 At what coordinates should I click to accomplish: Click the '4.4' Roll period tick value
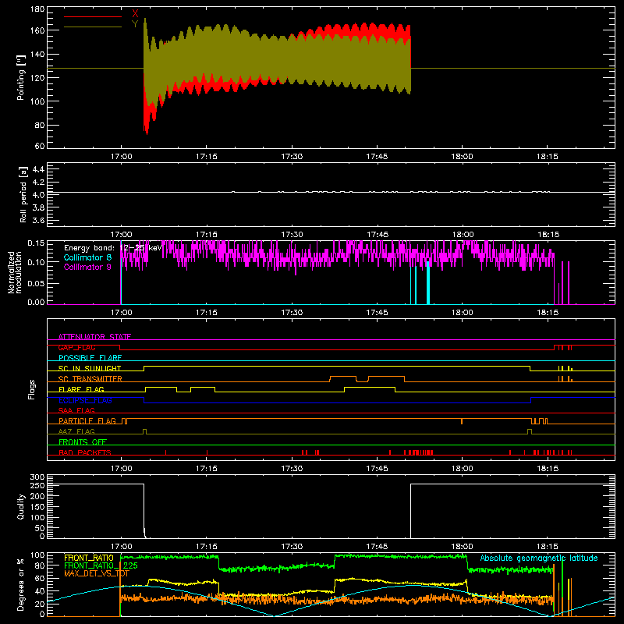(38, 169)
